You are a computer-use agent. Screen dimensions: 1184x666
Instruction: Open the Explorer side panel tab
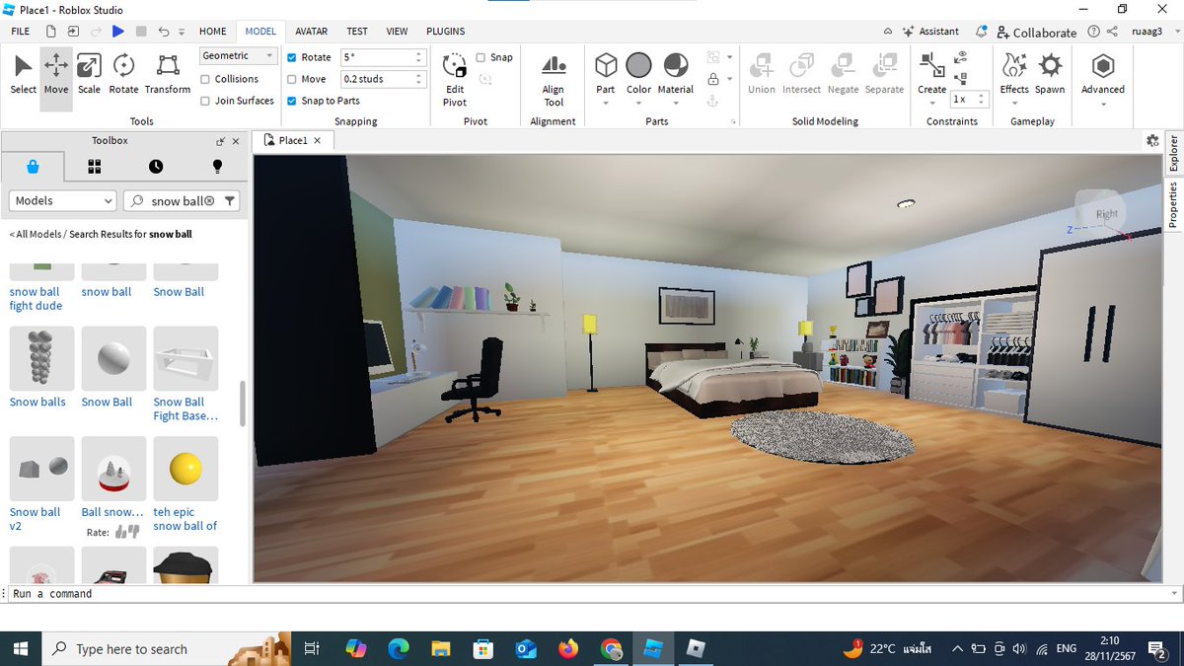pos(1173,154)
